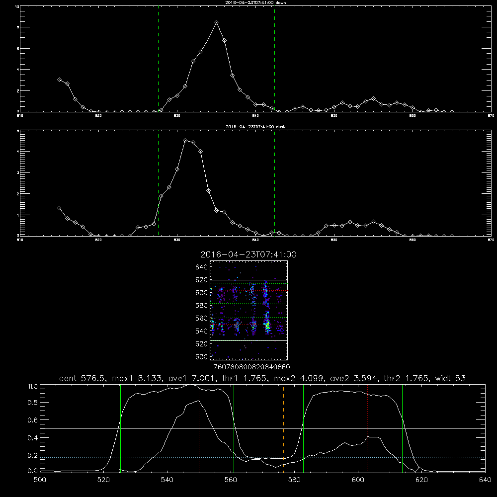This screenshot has height=497, width=497.
Task: Select the 'widt 53' value
Action: tap(450, 378)
